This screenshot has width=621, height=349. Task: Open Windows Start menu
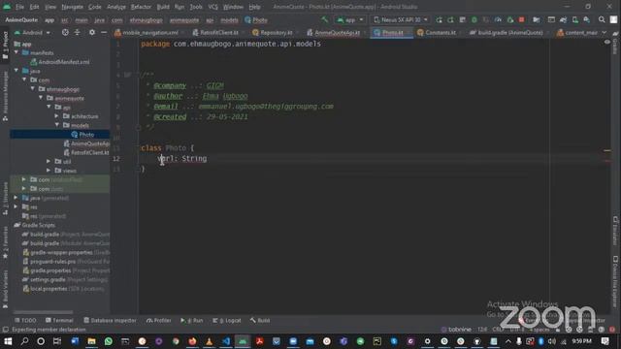(8, 341)
